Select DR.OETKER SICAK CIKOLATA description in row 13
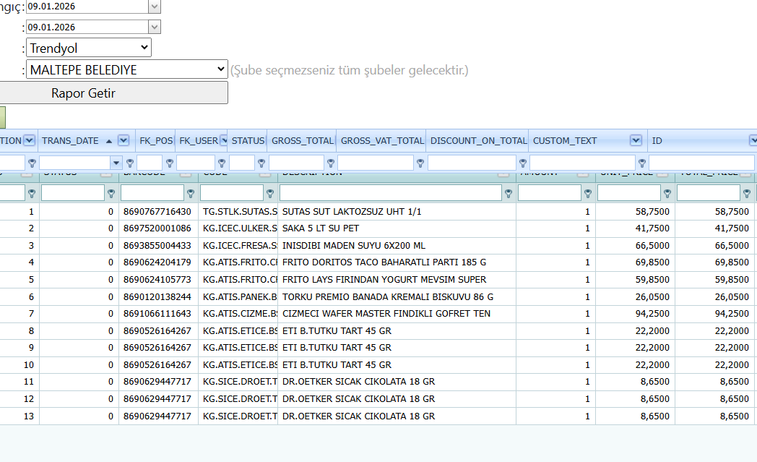Viewport: 757px width, 462px height. click(397, 416)
